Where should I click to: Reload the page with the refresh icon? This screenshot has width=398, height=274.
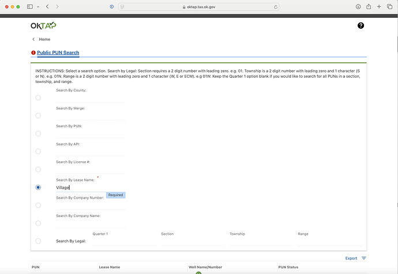point(275,7)
